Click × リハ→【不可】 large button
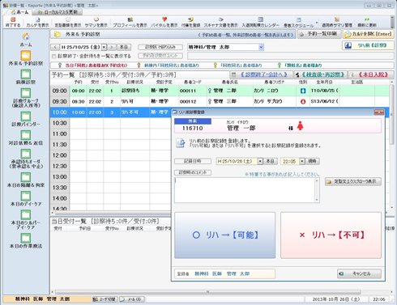397x305 pixels. pyautogui.click(x=331, y=235)
